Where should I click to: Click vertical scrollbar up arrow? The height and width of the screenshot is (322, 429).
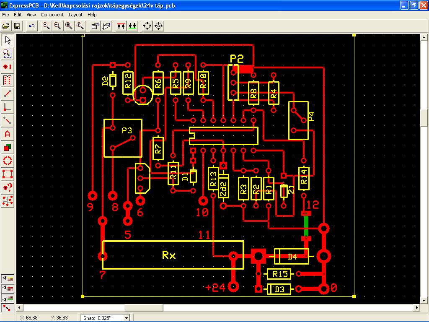click(x=424, y=37)
